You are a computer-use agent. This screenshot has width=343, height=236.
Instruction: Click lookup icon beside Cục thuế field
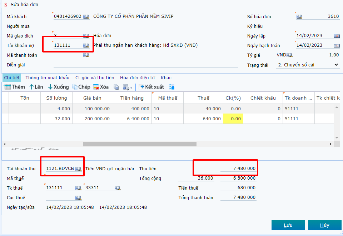(78, 197)
